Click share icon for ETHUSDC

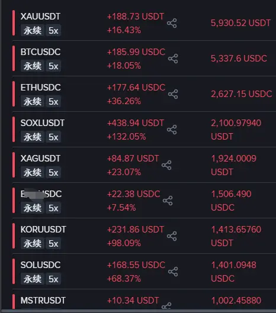[x=173, y=94]
